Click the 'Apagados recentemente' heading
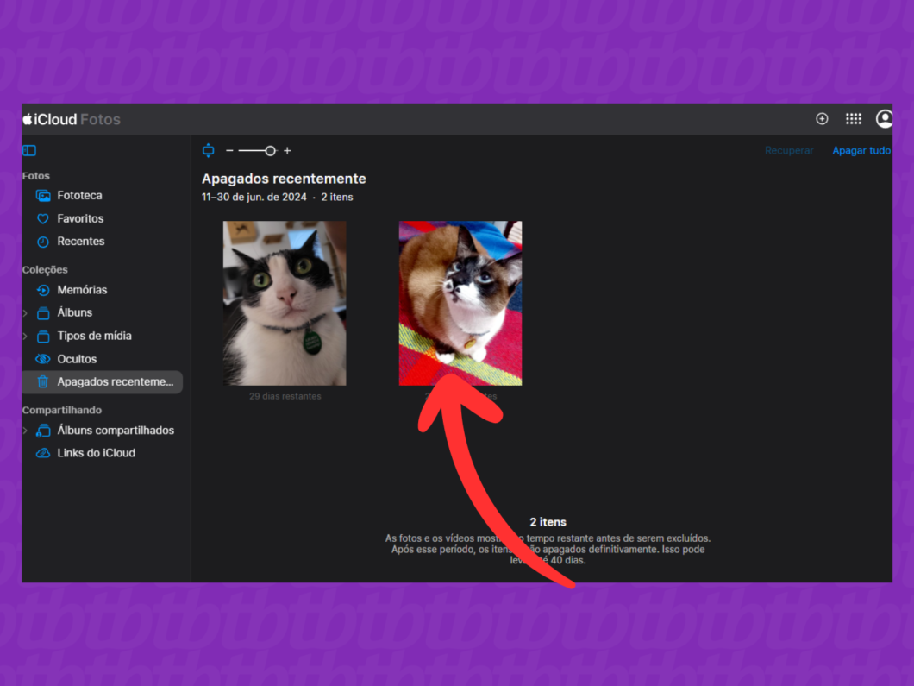The image size is (914, 686). point(284,179)
